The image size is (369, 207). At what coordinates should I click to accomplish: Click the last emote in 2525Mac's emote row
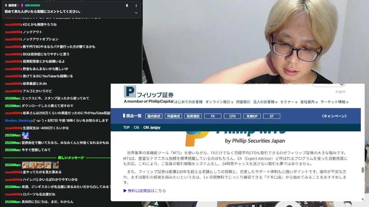[55, 165]
